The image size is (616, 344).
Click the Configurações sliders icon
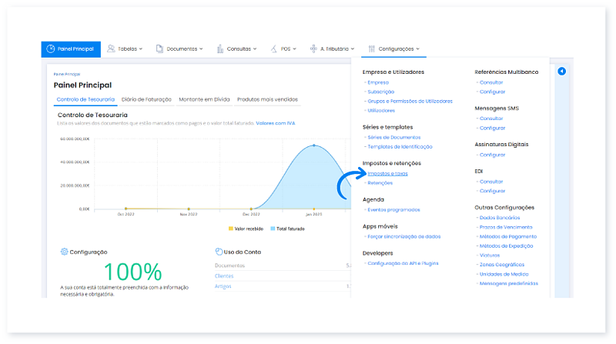pyautogui.click(x=371, y=48)
